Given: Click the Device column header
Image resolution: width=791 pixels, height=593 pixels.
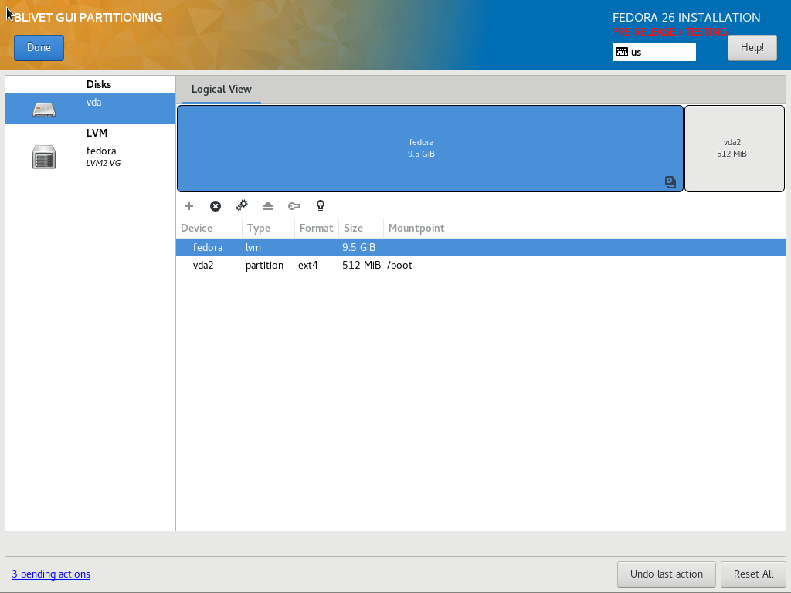Looking at the screenshot, I should tap(209, 228).
